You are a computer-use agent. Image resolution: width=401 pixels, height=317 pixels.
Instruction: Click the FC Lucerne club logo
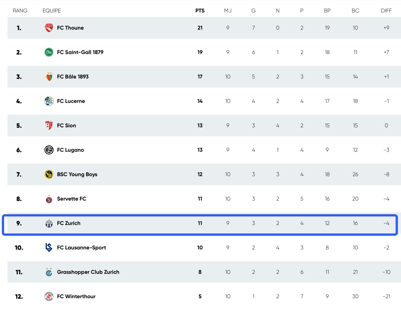click(x=49, y=101)
